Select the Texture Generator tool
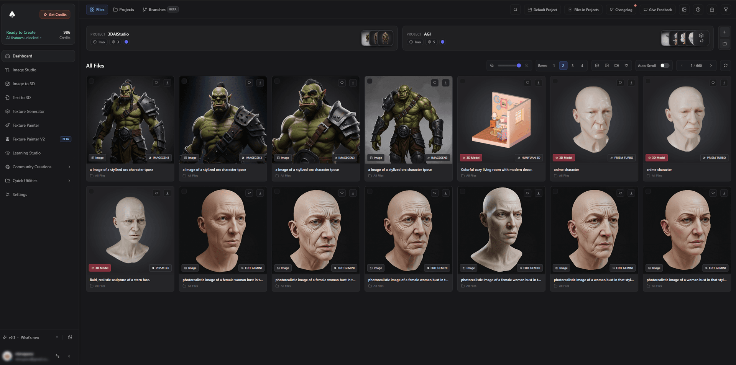The height and width of the screenshot is (365, 736). click(x=29, y=111)
